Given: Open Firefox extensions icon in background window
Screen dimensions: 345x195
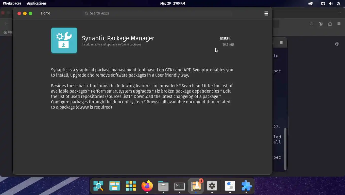Looking at the screenshot, I should (330, 24).
